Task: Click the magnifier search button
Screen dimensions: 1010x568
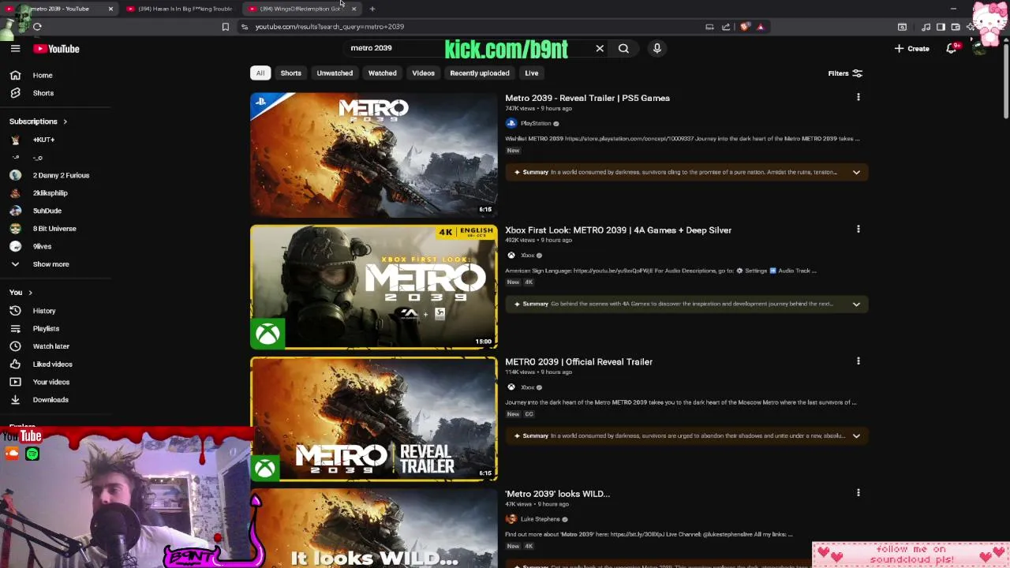Action: pos(623,48)
